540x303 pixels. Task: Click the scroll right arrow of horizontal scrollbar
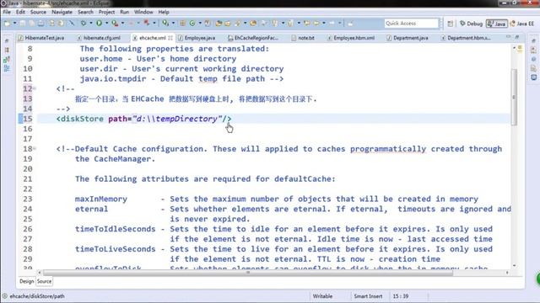click(x=507, y=273)
